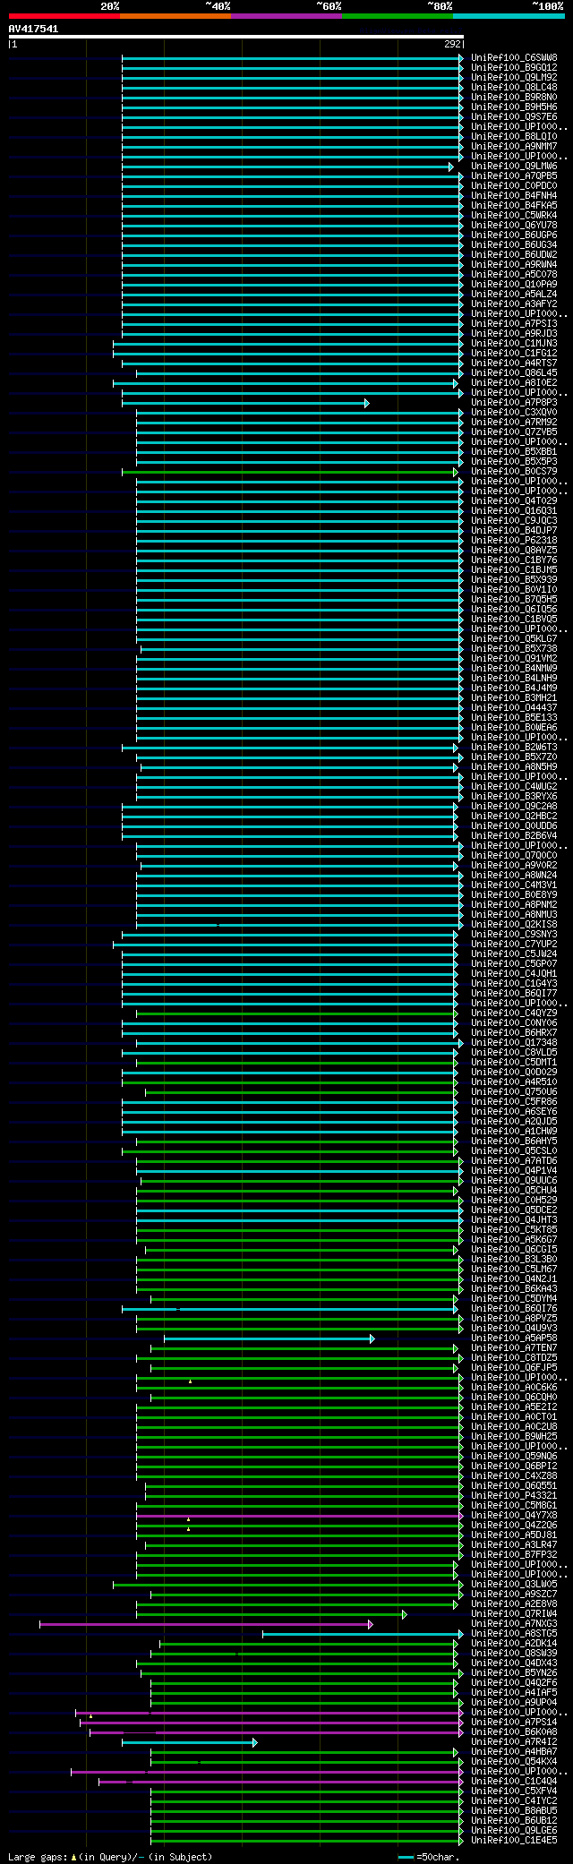This screenshot has height=1864, width=573.
Task: Open hit UniRef100_A8I0E2
Action: (514, 383)
